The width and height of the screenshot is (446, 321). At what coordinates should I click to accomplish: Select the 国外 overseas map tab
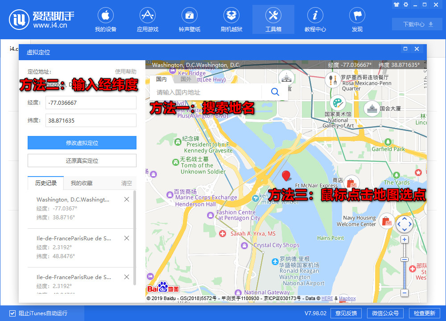(186, 79)
